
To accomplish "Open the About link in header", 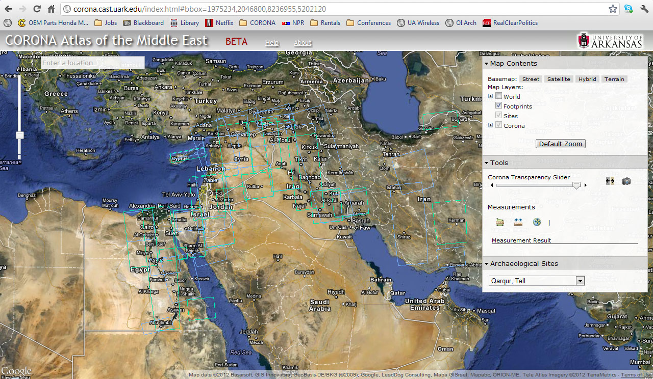I will [x=303, y=43].
